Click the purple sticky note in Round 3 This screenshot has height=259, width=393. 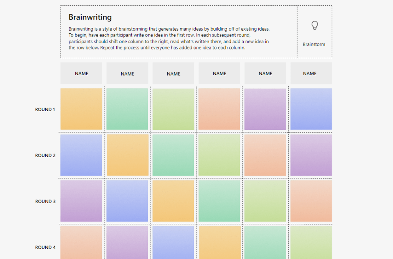(81, 201)
